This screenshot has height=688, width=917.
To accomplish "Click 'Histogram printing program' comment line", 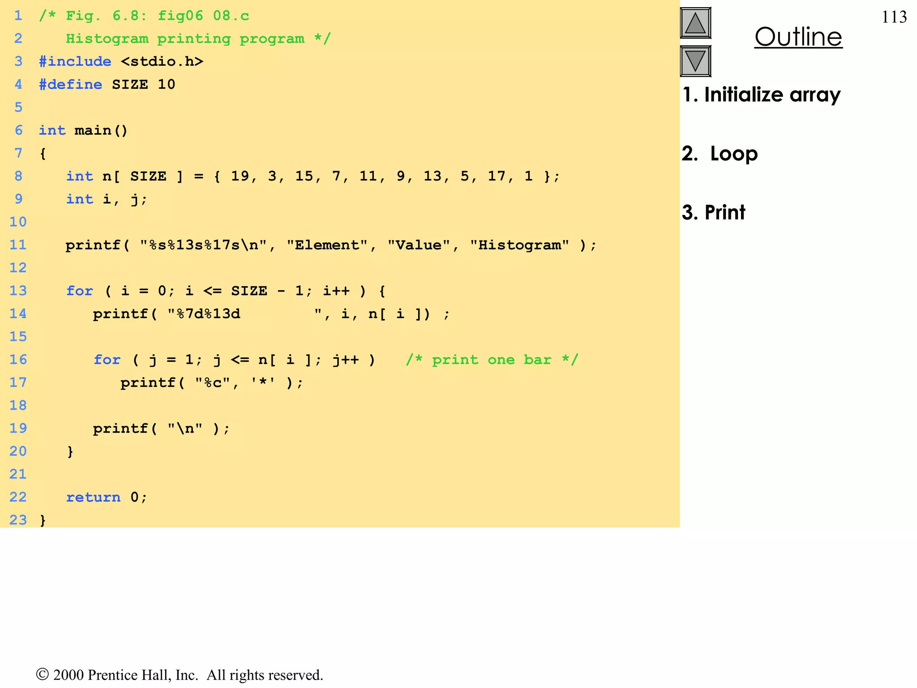I will [198, 39].
